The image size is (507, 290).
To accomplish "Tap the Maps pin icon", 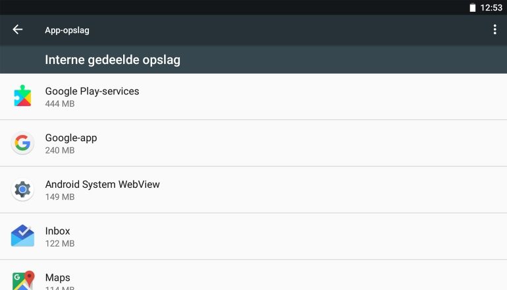I will click(x=22, y=281).
